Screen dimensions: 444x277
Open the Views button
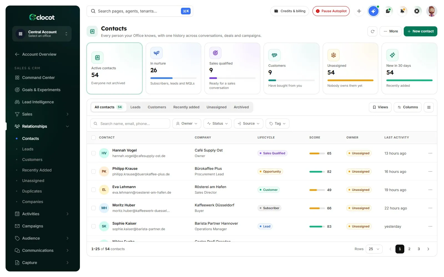point(380,107)
